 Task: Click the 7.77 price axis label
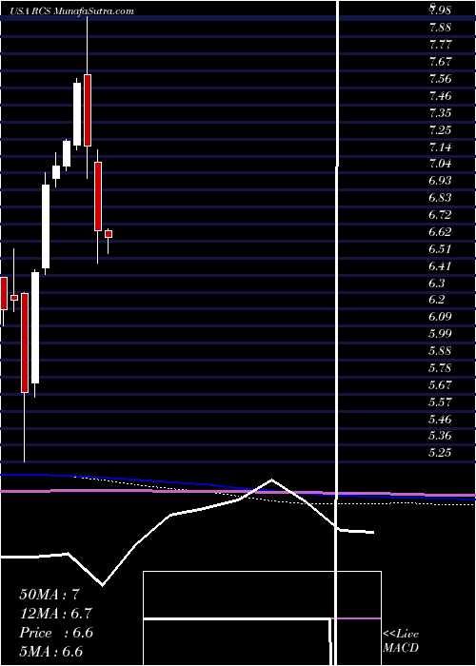click(x=440, y=45)
